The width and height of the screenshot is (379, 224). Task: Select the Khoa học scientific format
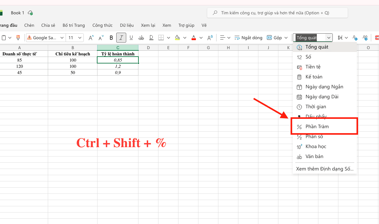pyautogui.click(x=325, y=147)
